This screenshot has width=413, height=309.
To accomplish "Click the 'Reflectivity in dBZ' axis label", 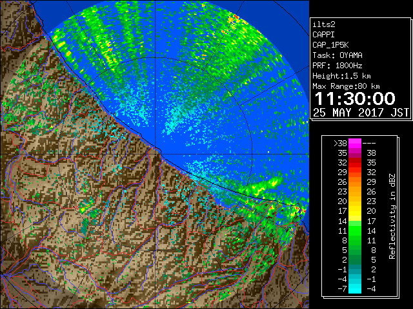I will [392, 216].
